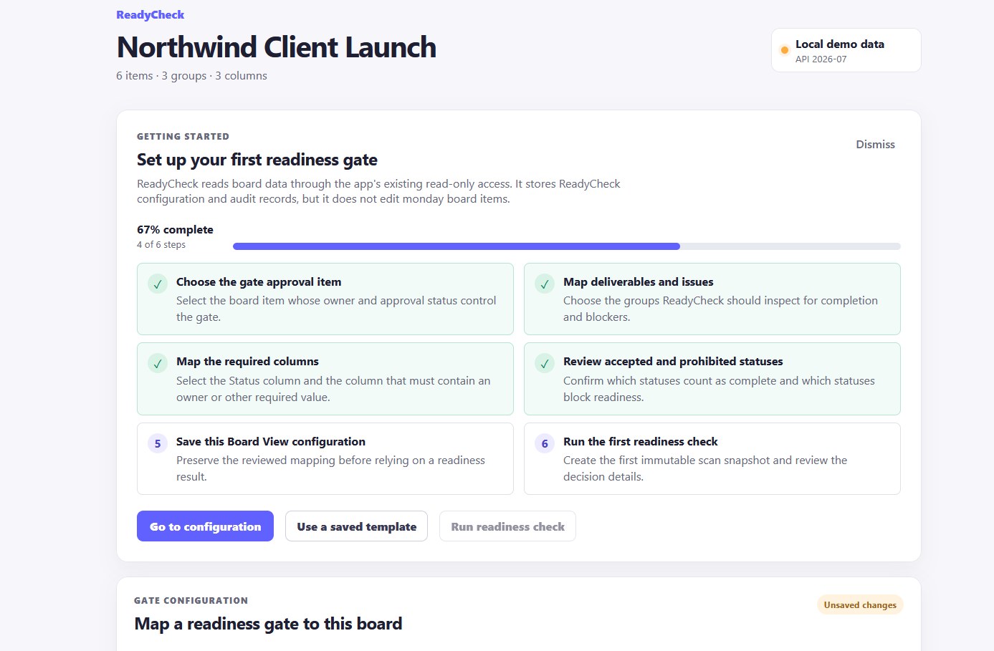
Task: Select the Local demo data badge
Action: pyautogui.click(x=846, y=50)
